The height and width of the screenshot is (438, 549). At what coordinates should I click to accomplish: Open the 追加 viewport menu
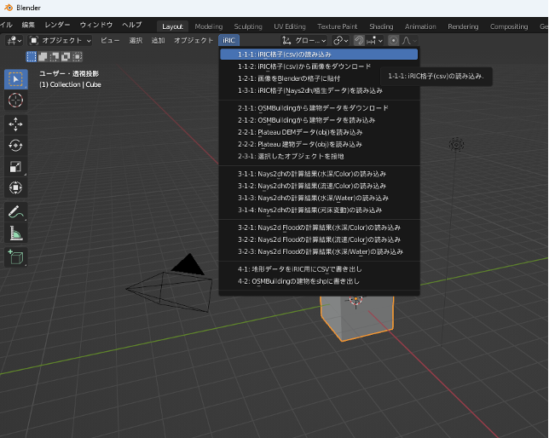[159, 41]
